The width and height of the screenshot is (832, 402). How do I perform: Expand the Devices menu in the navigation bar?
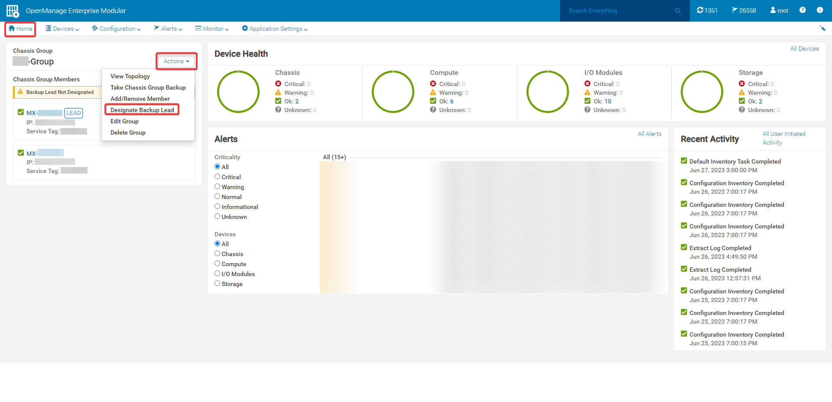(62, 29)
